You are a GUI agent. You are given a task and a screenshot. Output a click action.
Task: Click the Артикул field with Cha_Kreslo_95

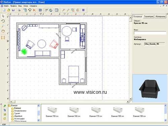tap(155, 44)
